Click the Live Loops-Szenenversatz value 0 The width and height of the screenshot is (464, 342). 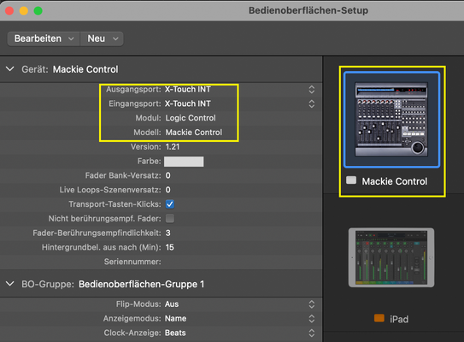(x=167, y=190)
